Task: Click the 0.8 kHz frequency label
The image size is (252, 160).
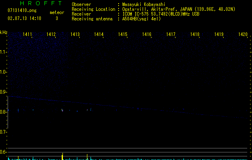Action: [x=3, y=112]
